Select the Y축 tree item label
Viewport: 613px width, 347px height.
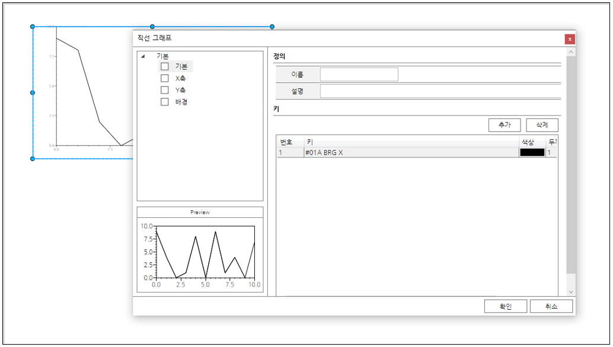click(180, 90)
